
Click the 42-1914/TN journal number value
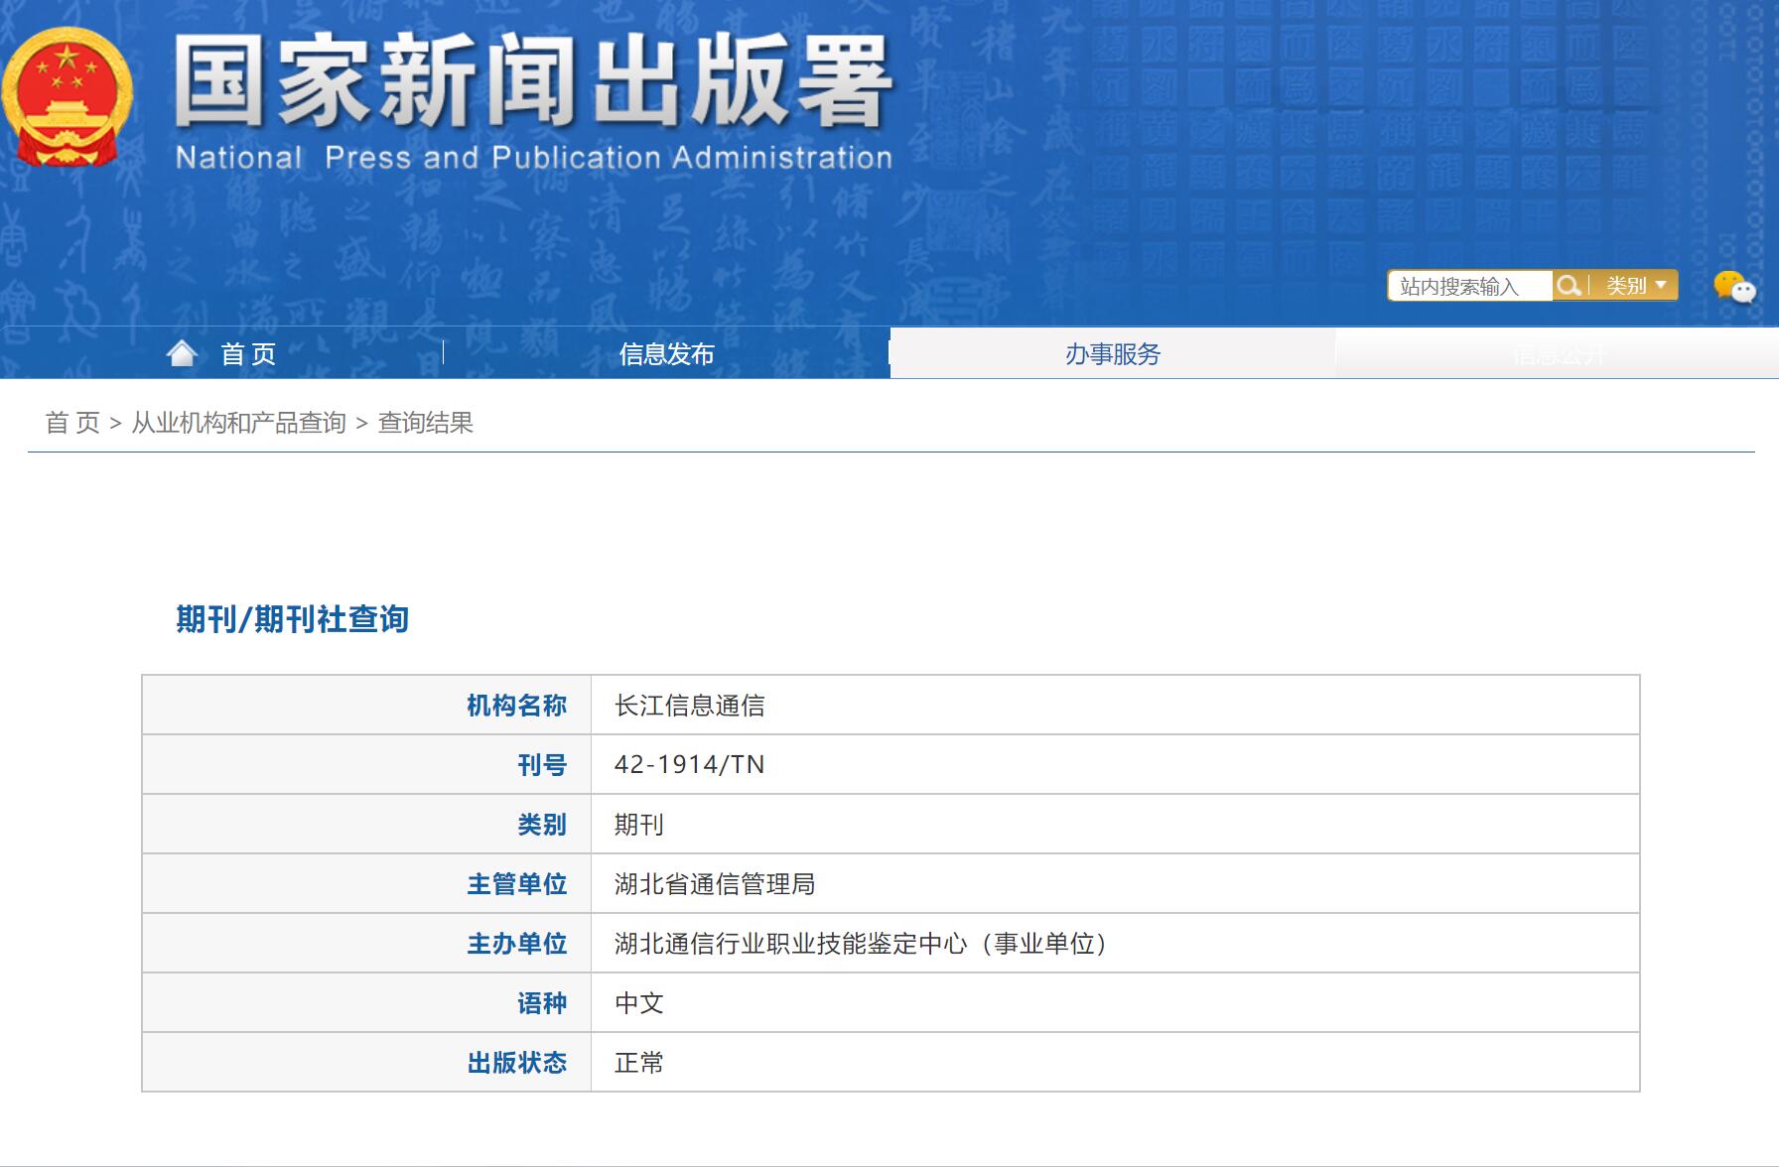[689, 765]
